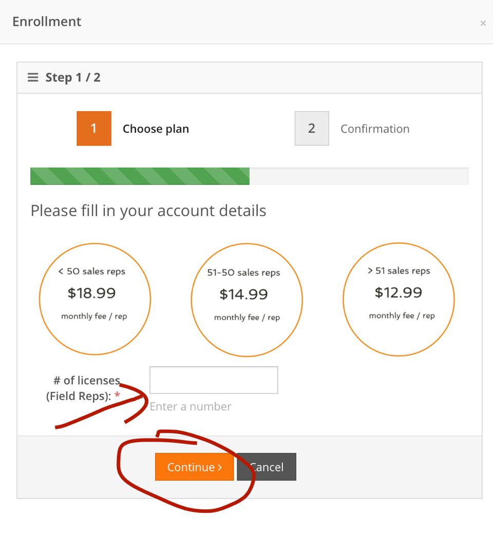
Task: Select the orange step 1 number box
Action: (x=94, y=128)
